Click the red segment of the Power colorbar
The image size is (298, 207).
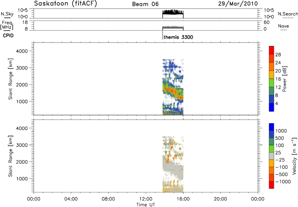272,50
